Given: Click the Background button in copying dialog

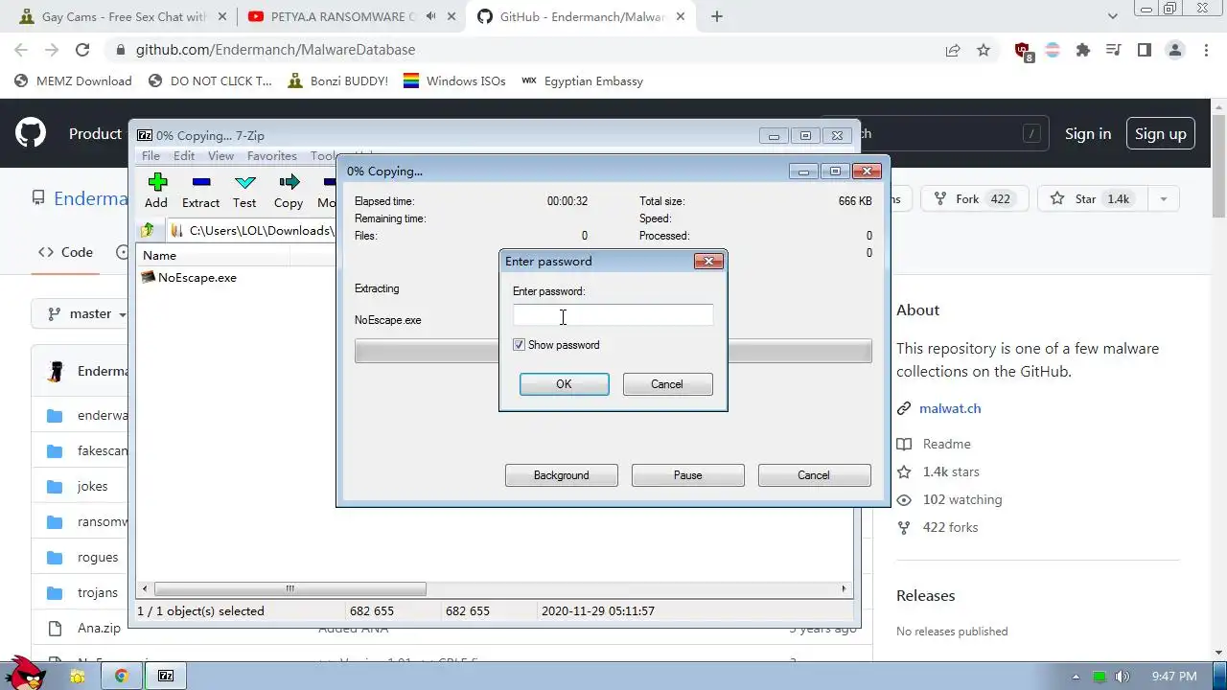Looking at the screenshot, I should [x=562, y=475].
